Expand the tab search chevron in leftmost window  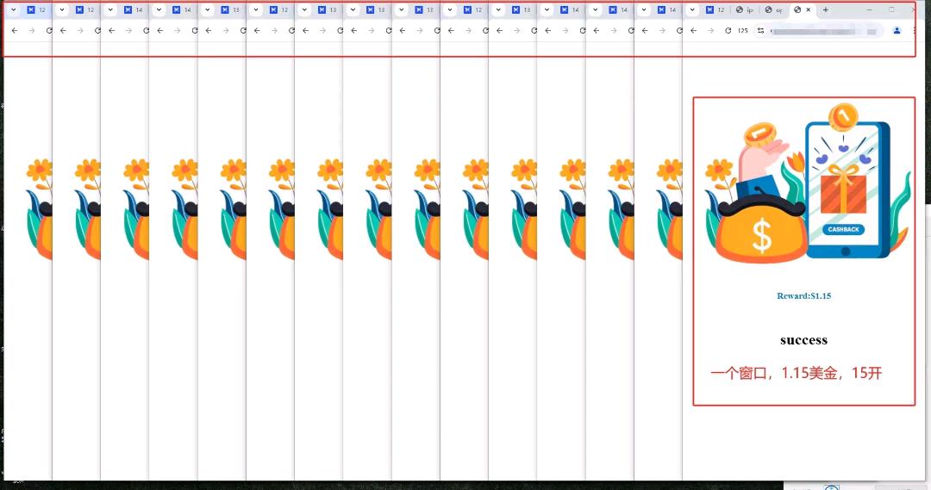[13, 10]
